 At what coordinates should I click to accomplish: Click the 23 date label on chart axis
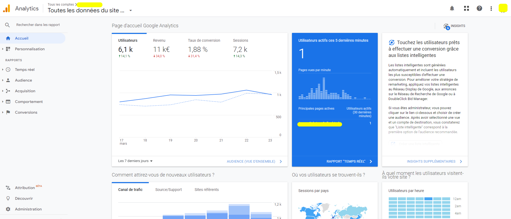pyautogui.click(x=270, y=140)
